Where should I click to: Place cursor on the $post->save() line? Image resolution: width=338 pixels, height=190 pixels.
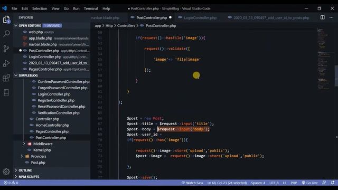pos(142,177)
